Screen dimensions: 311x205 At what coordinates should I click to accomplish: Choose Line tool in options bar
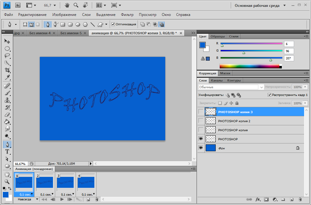[92, 24]
